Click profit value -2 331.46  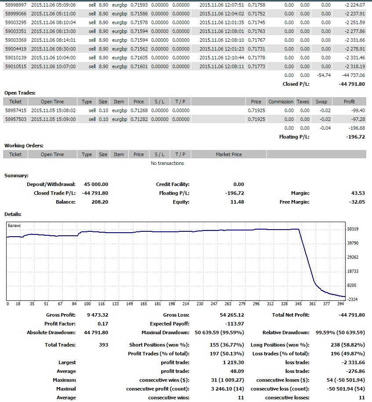click(x=354, y=58)
